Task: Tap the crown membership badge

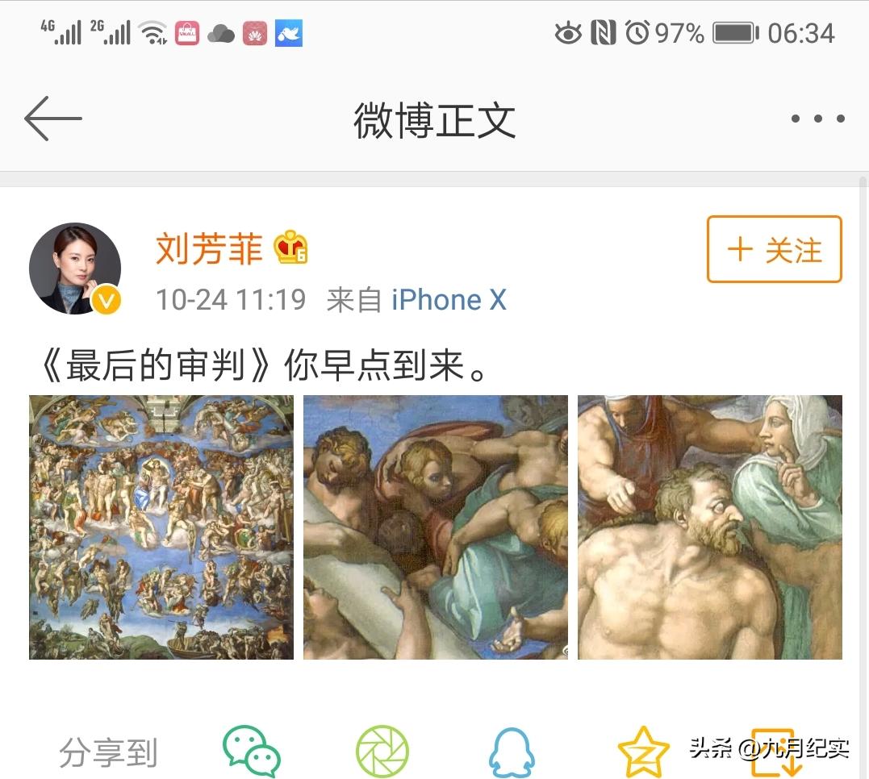Action: click(x=290, y=247)
